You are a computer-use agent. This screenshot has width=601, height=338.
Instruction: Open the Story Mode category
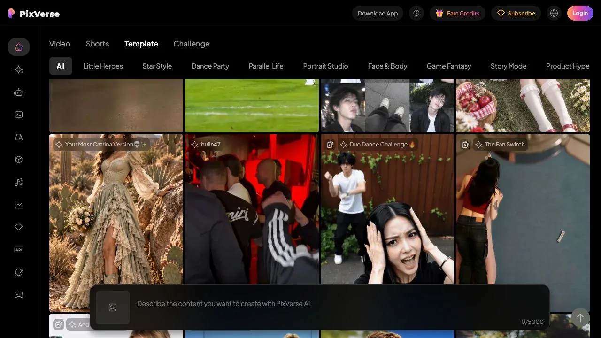click(509, 66)
